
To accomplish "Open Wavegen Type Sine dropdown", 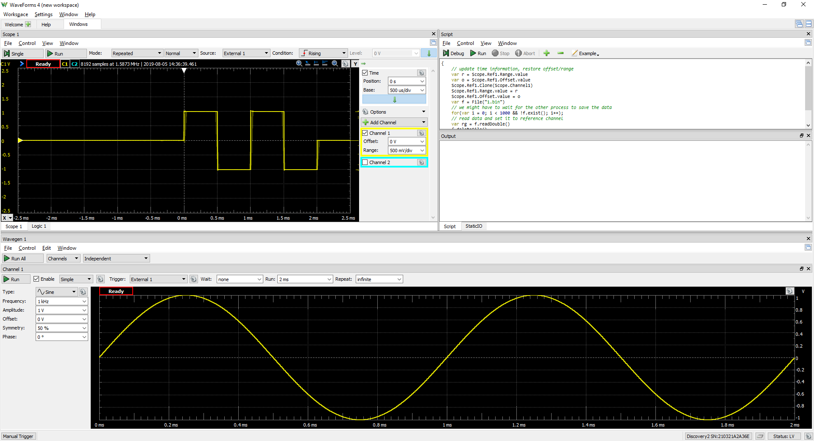I will point(56,292).
